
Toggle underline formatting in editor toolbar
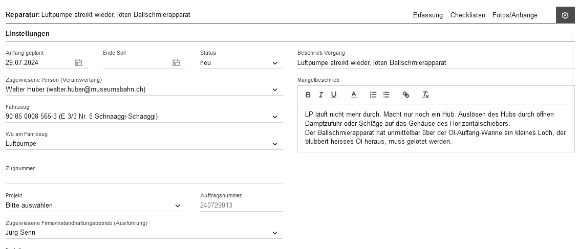pyautogui.click(x=334, y=95)
